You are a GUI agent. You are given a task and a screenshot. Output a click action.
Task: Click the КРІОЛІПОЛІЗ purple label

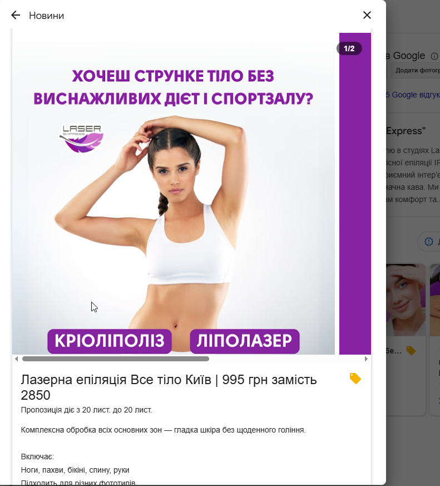click(x=109, y=341)
